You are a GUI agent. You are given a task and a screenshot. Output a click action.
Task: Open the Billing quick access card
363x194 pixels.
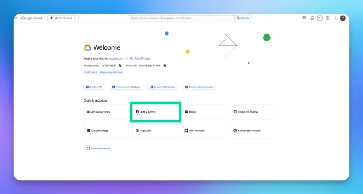[x=204, y=112]
